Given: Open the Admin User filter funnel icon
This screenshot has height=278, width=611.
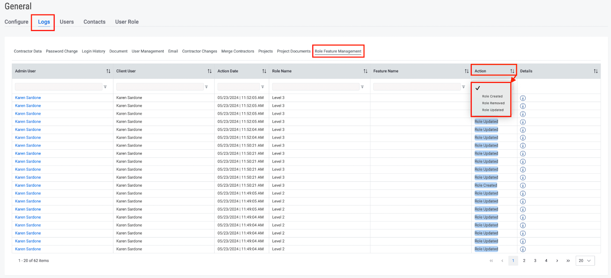Looking at the screenshot, I should click(x=105, y=87).
